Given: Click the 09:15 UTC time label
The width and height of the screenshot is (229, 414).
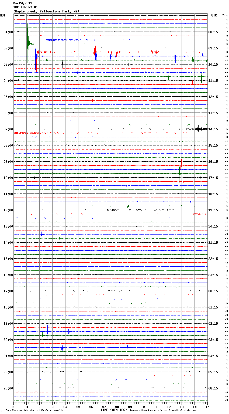Looking at the screenshot, I should click(213, 48).
